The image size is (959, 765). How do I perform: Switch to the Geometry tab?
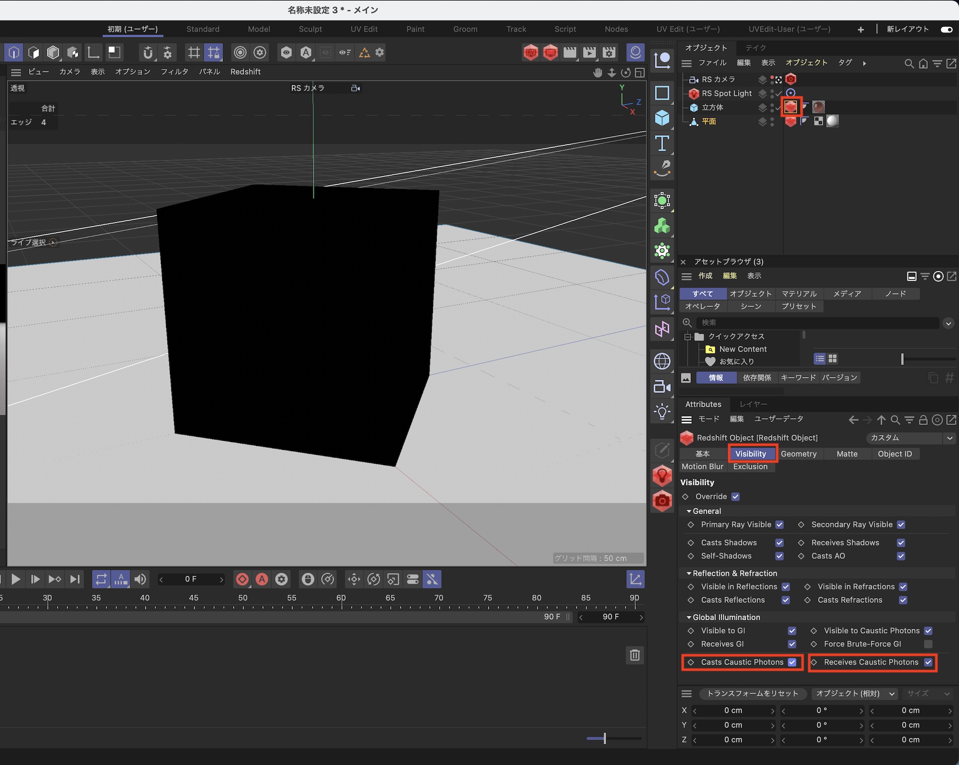[798, 454]
